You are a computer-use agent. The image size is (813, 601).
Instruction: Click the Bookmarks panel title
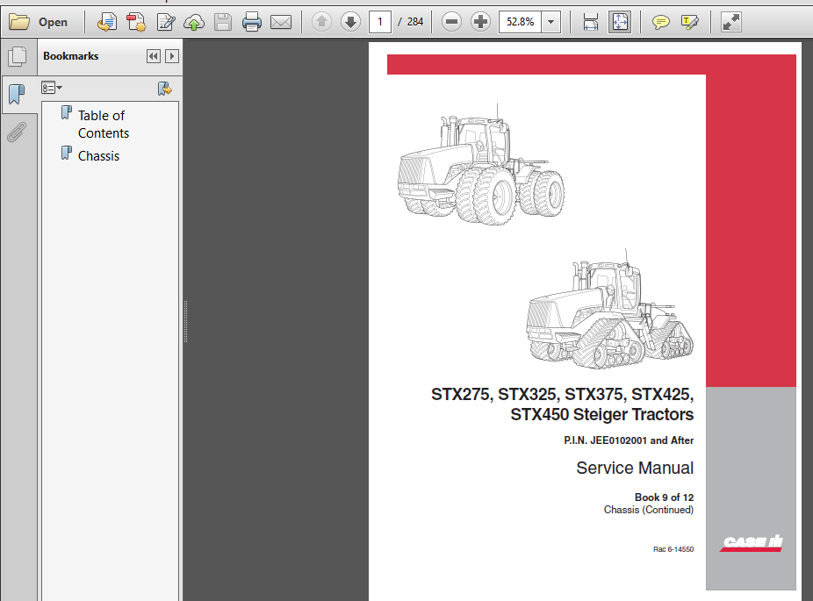tap(70, 56)
